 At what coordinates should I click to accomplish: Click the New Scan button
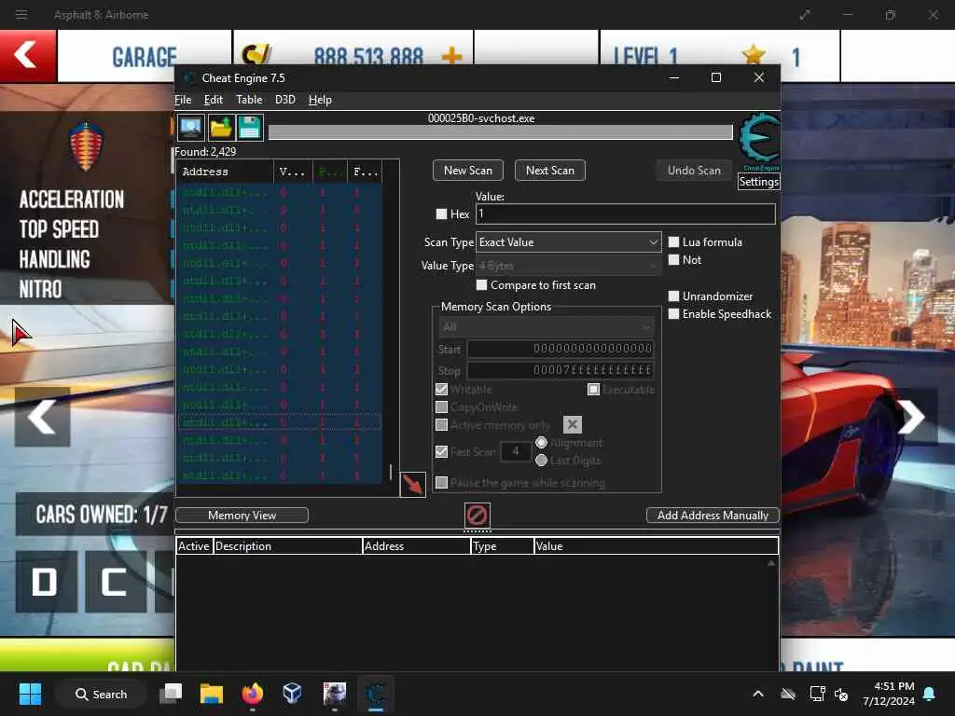coord(468,171)
